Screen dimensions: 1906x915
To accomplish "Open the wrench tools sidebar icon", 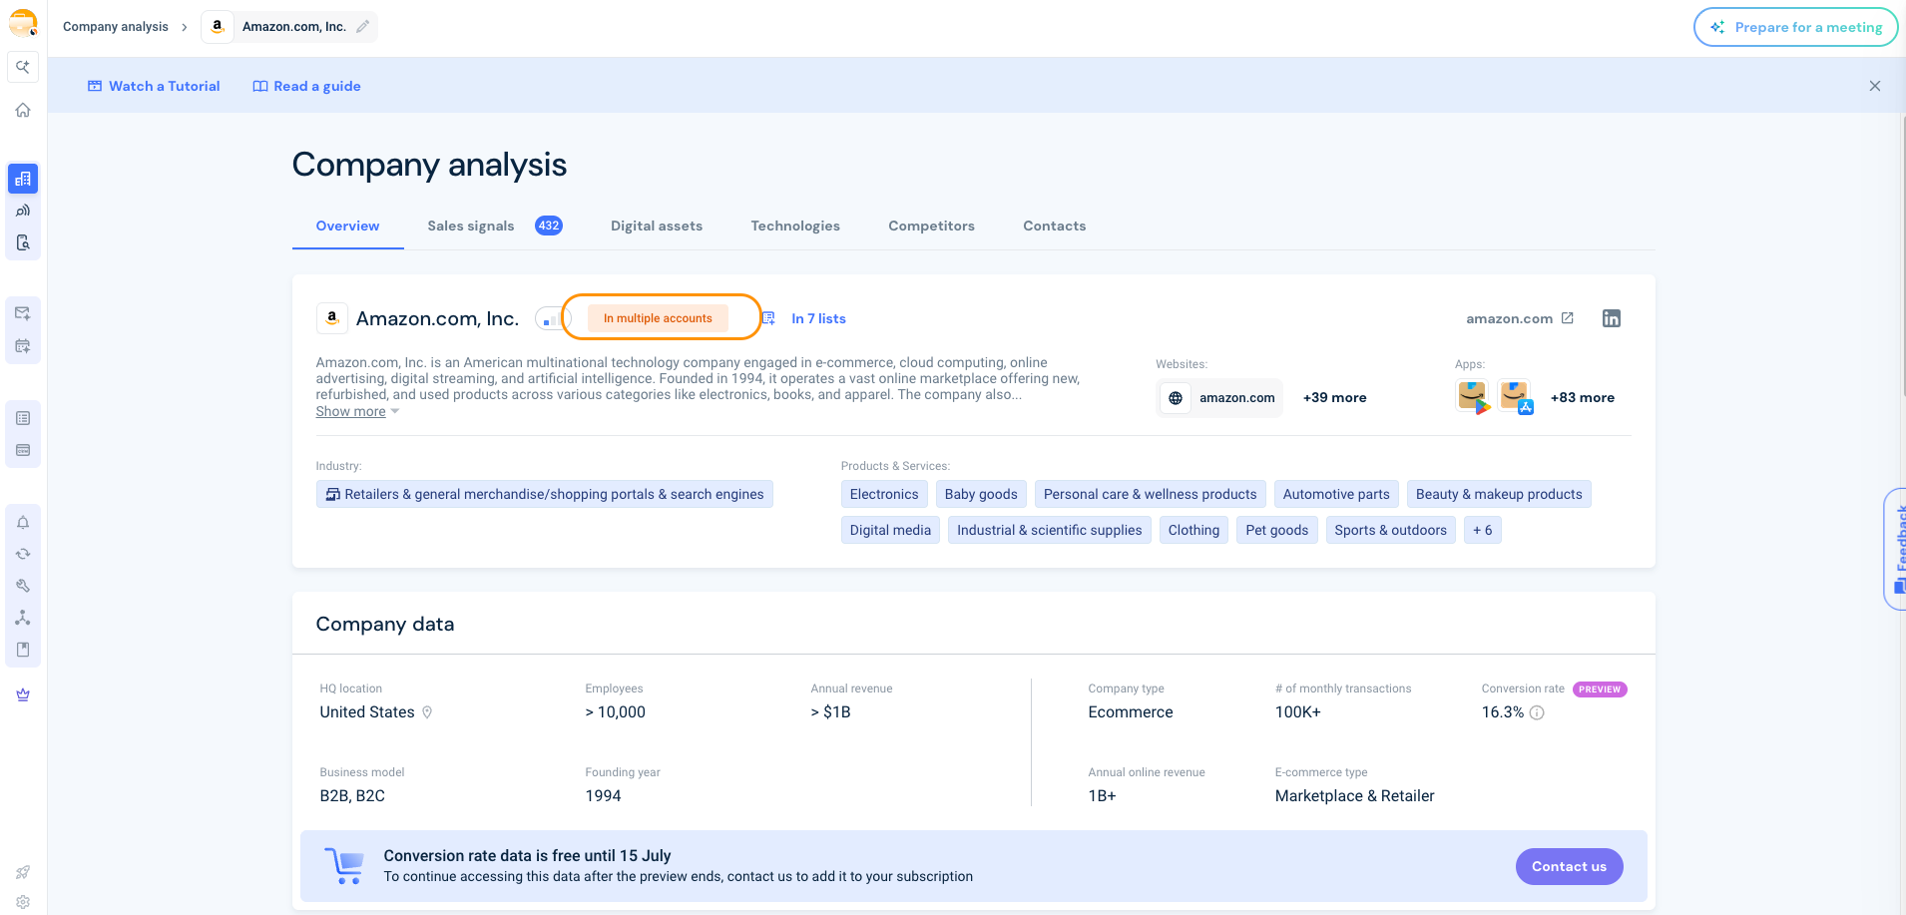I will (23, 586).
